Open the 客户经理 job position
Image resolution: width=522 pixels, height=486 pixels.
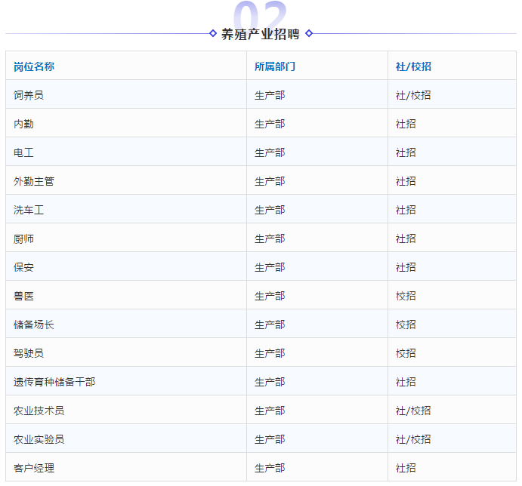[x=34, y=468]
